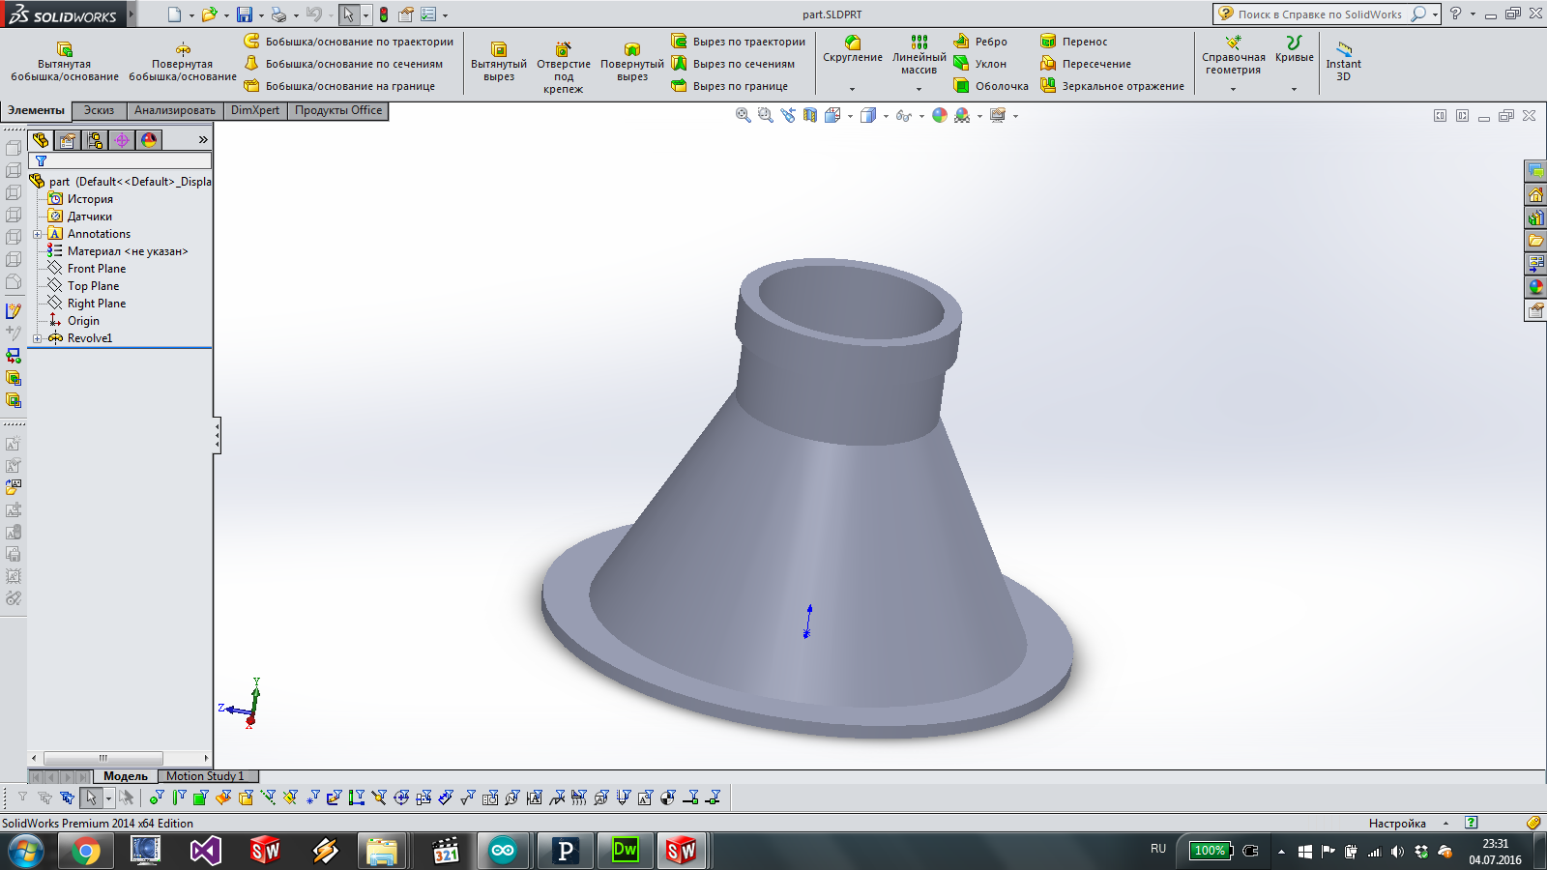Toggle the Filter Solid Bodies selection filter
The height and width of the screenshot is (870, 1547).
(246, 797)
